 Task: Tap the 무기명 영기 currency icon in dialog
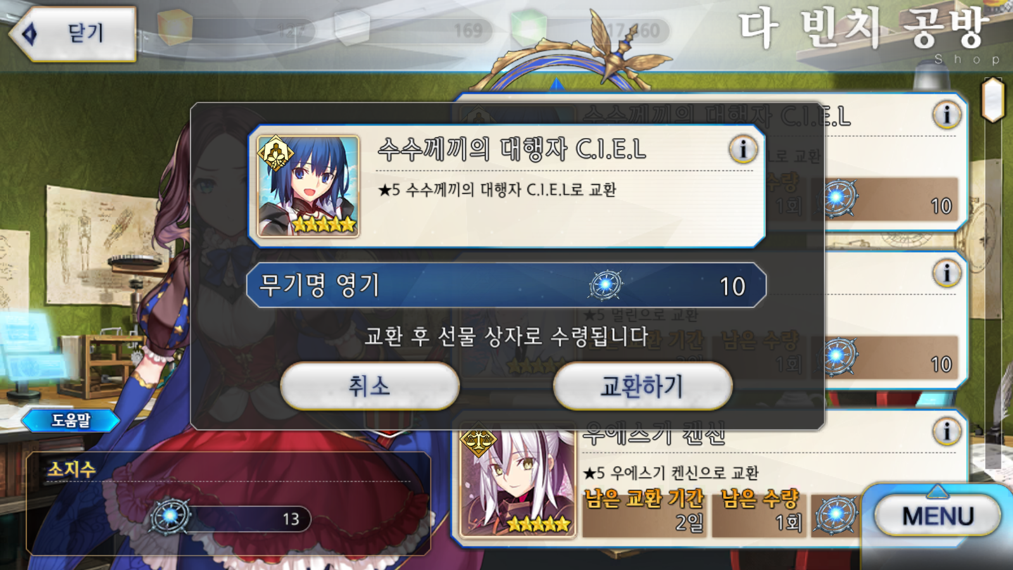point(606,285)
